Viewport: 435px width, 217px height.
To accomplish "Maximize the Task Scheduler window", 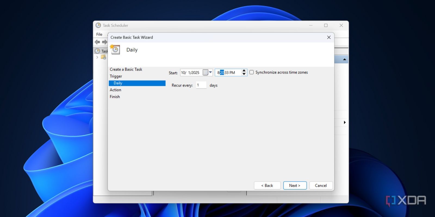I will pyautogui.click(x=326, y=25).
